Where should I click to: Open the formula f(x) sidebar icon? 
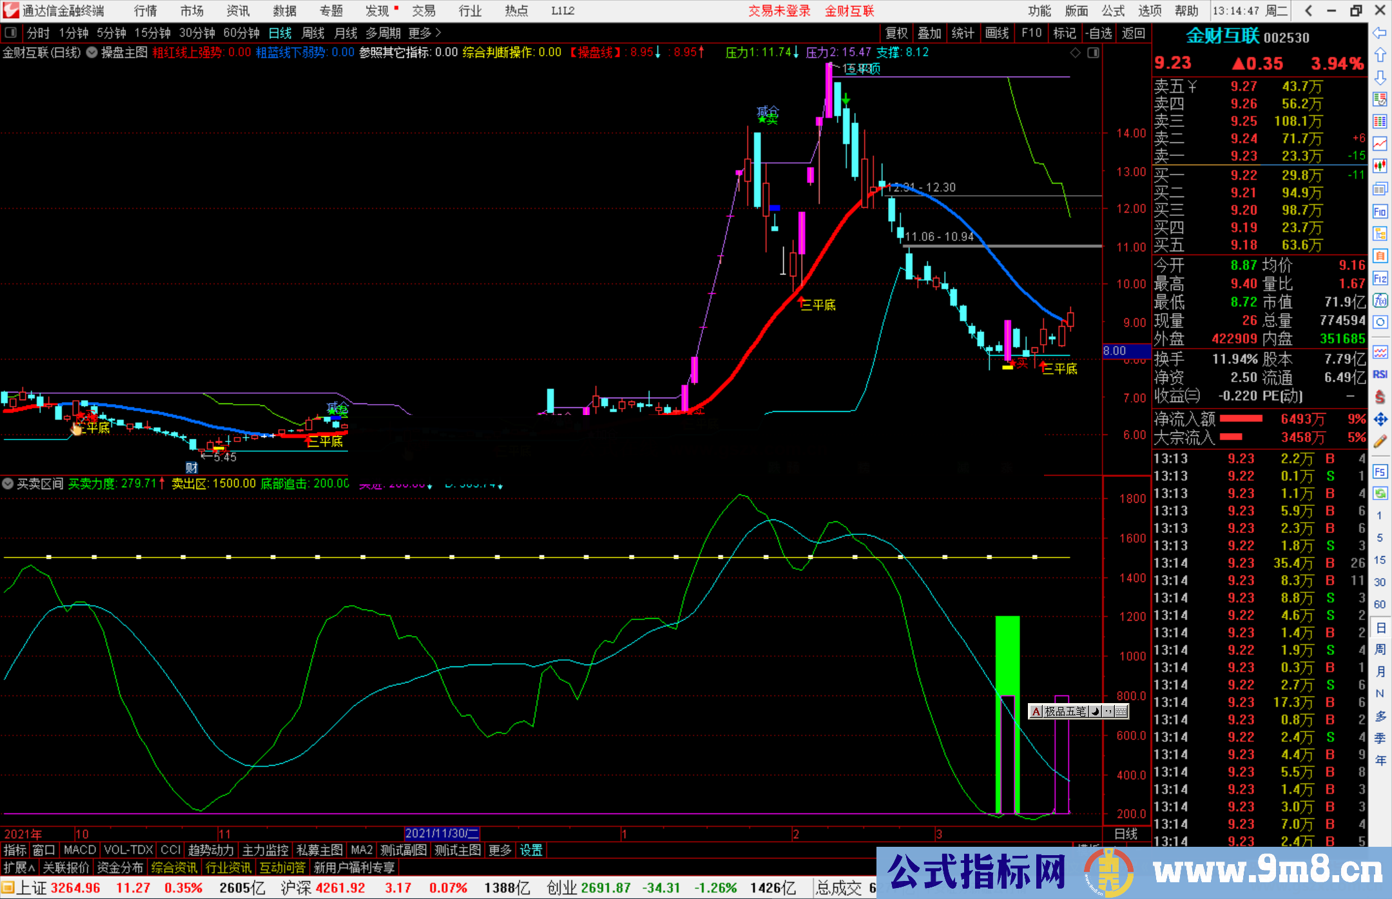(1380, 300)
